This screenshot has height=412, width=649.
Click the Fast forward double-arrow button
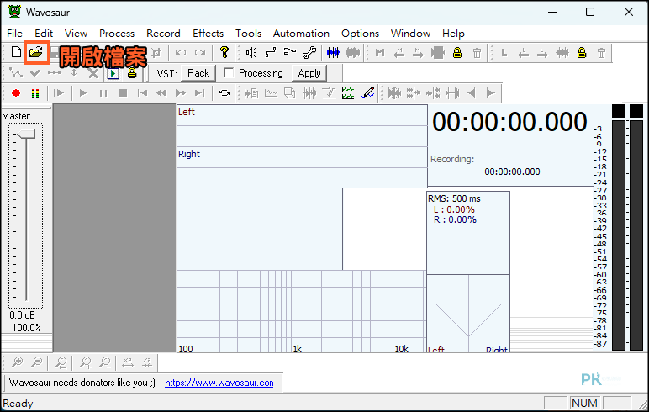(x=181, y=93)
